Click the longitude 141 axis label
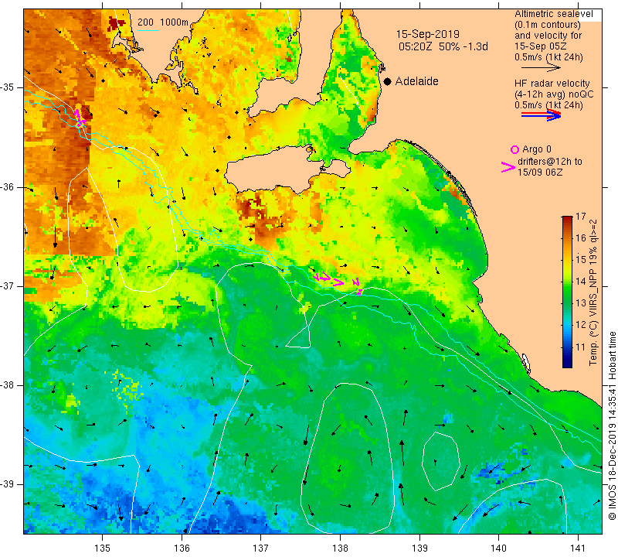This screenshot has width=618, height=557. click(578, 548)
